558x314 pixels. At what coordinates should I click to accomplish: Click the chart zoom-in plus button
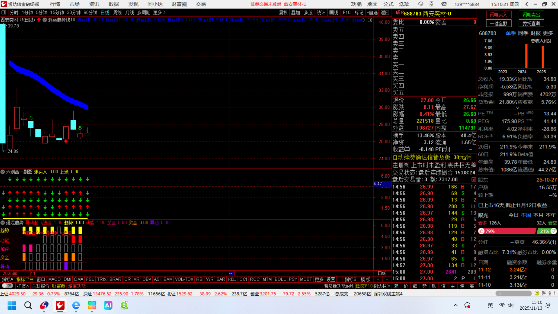(x=378, y=279)
